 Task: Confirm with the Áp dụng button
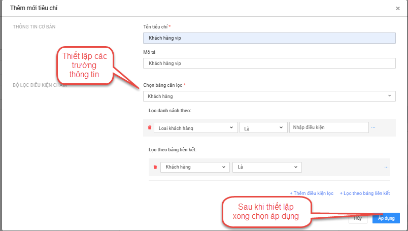[386, 218]
